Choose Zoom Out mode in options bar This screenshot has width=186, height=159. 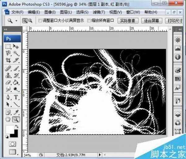(30, 21)
